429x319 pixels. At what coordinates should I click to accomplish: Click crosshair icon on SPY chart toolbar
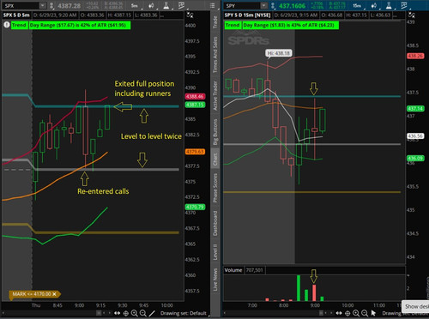[347, 313]
